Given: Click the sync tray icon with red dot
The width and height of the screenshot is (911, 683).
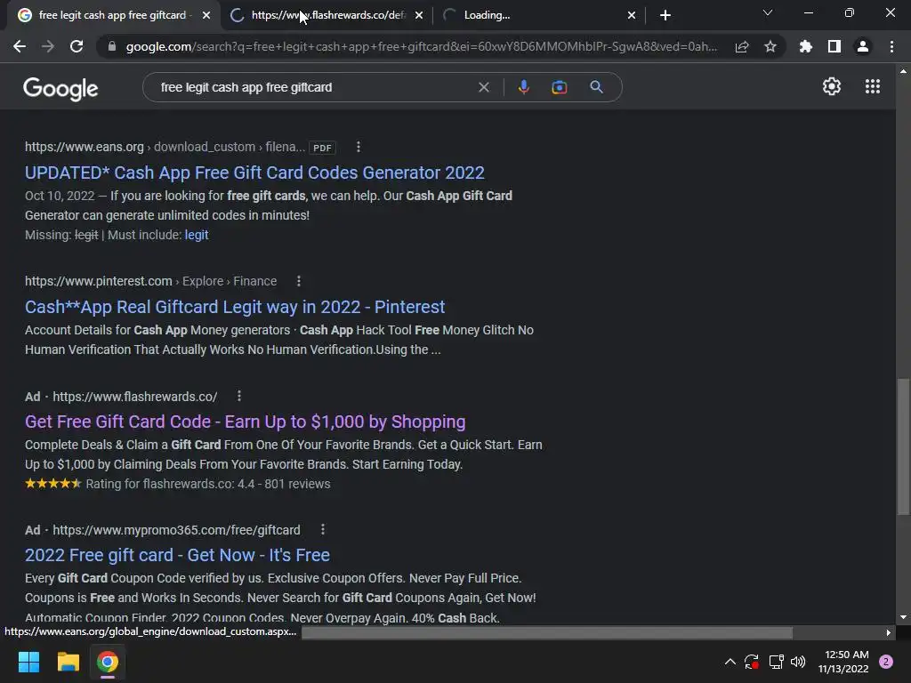Looking at the screenshot, I should tap(752, 662).
